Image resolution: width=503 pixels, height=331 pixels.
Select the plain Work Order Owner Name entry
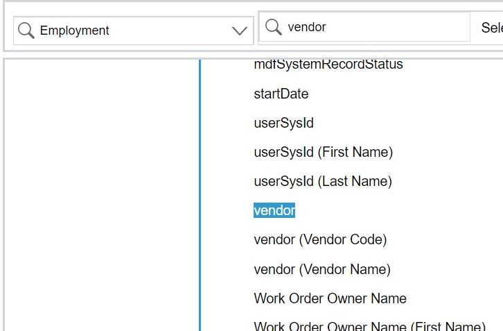click(330, 298)
